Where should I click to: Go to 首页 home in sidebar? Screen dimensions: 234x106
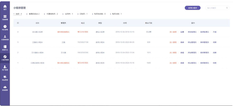tap(5, 7)
